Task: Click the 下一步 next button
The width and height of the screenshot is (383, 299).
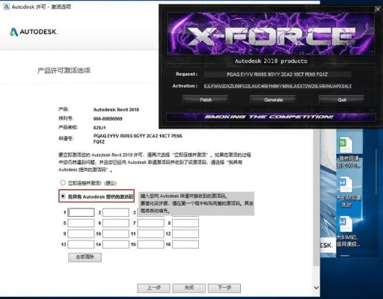Action: point(224,288)
